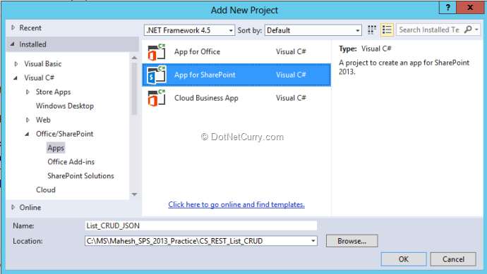Open search options dropdown arrow
This screenshot has height=274, width=487.
tap(476, 30)
